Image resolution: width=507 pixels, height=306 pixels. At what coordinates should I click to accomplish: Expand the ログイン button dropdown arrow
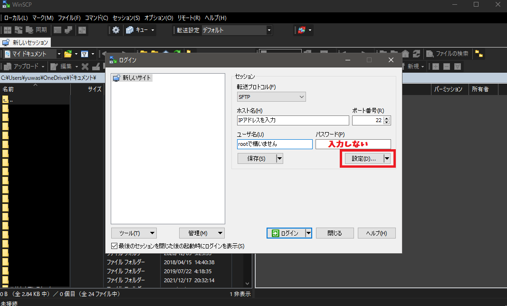pyautogui.click(x=309, y=233)
